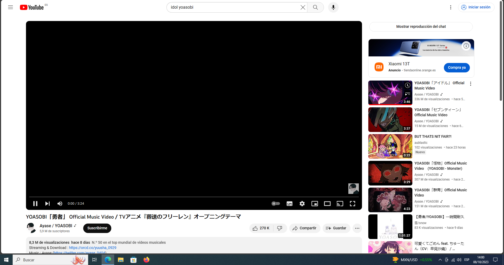This screenshot has width=504, height=265.
Task: Open the more actions menu below the video title
Action: click(x=357, y=228)
